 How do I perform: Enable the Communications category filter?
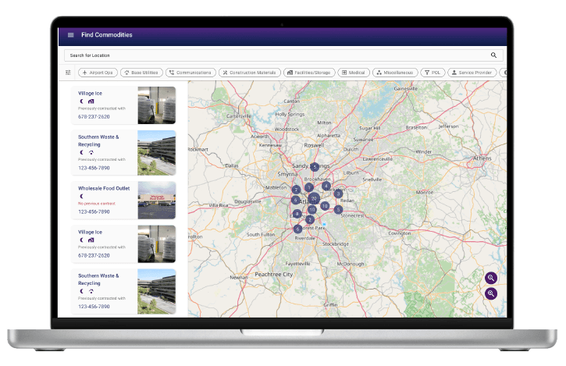(x=190, y=73)
